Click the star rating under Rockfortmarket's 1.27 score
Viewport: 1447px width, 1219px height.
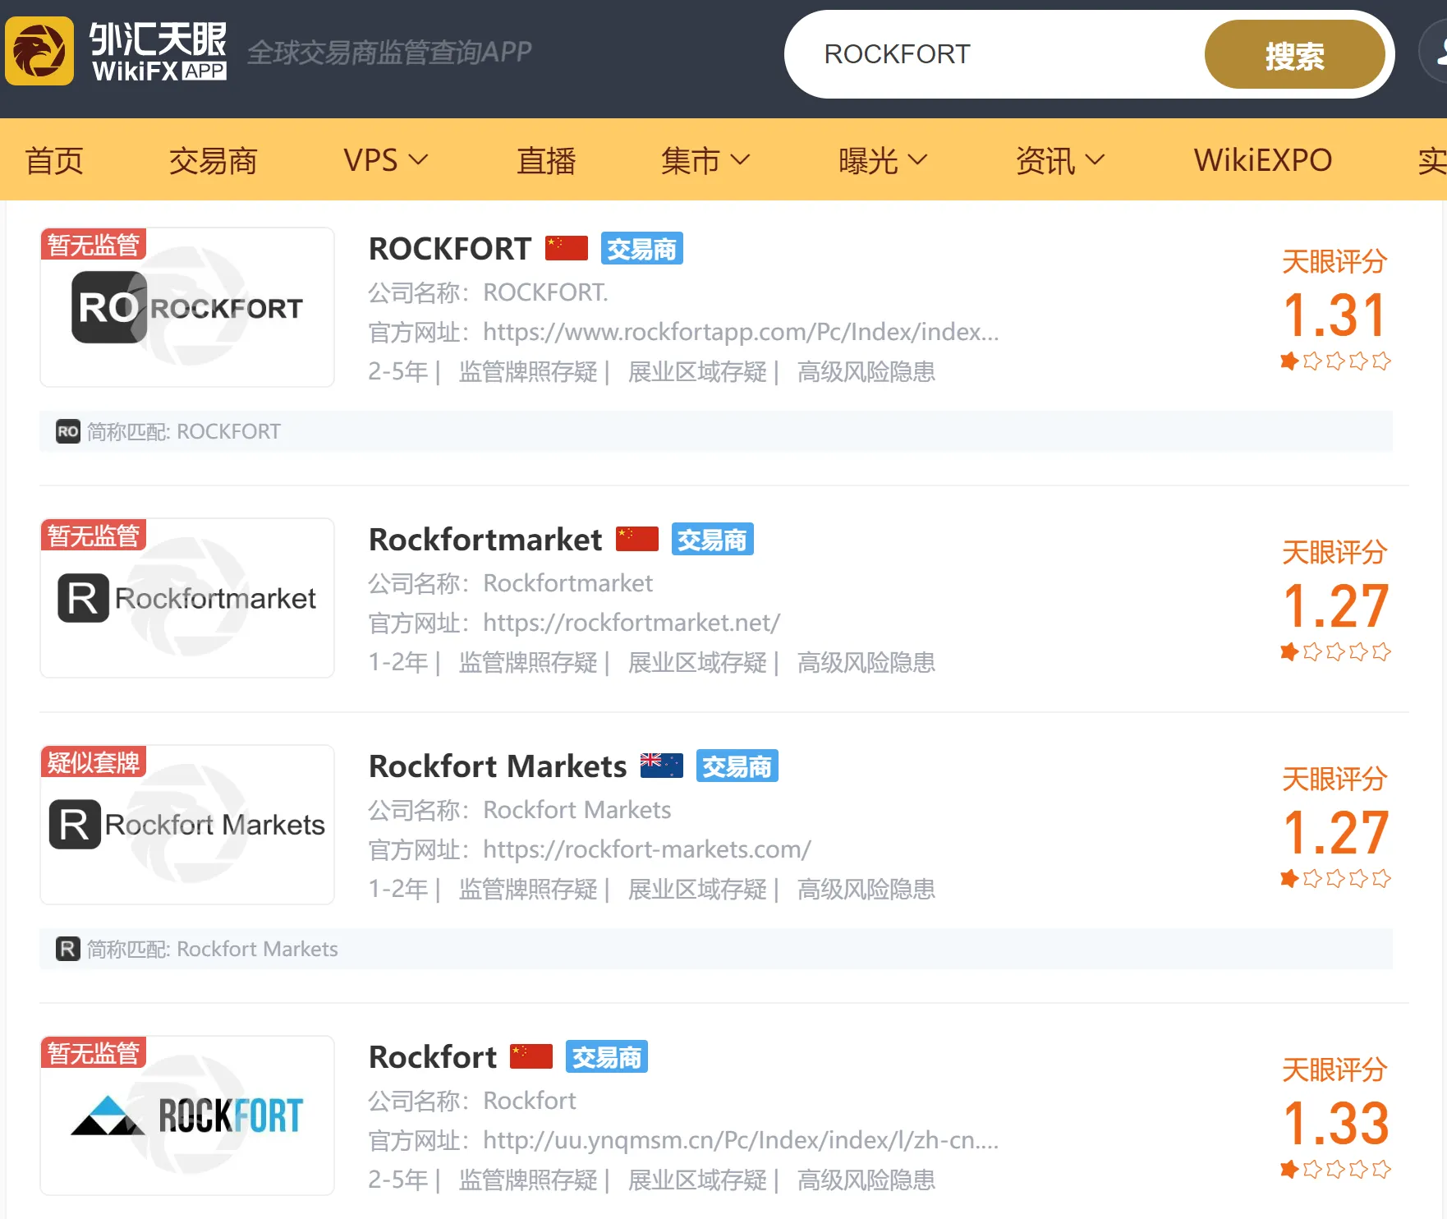click(1335, 651)
